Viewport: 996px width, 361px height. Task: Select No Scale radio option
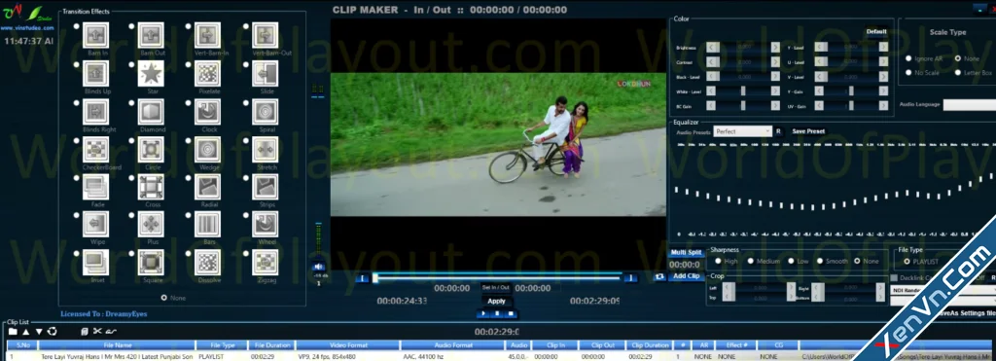(x=908, y=73)
